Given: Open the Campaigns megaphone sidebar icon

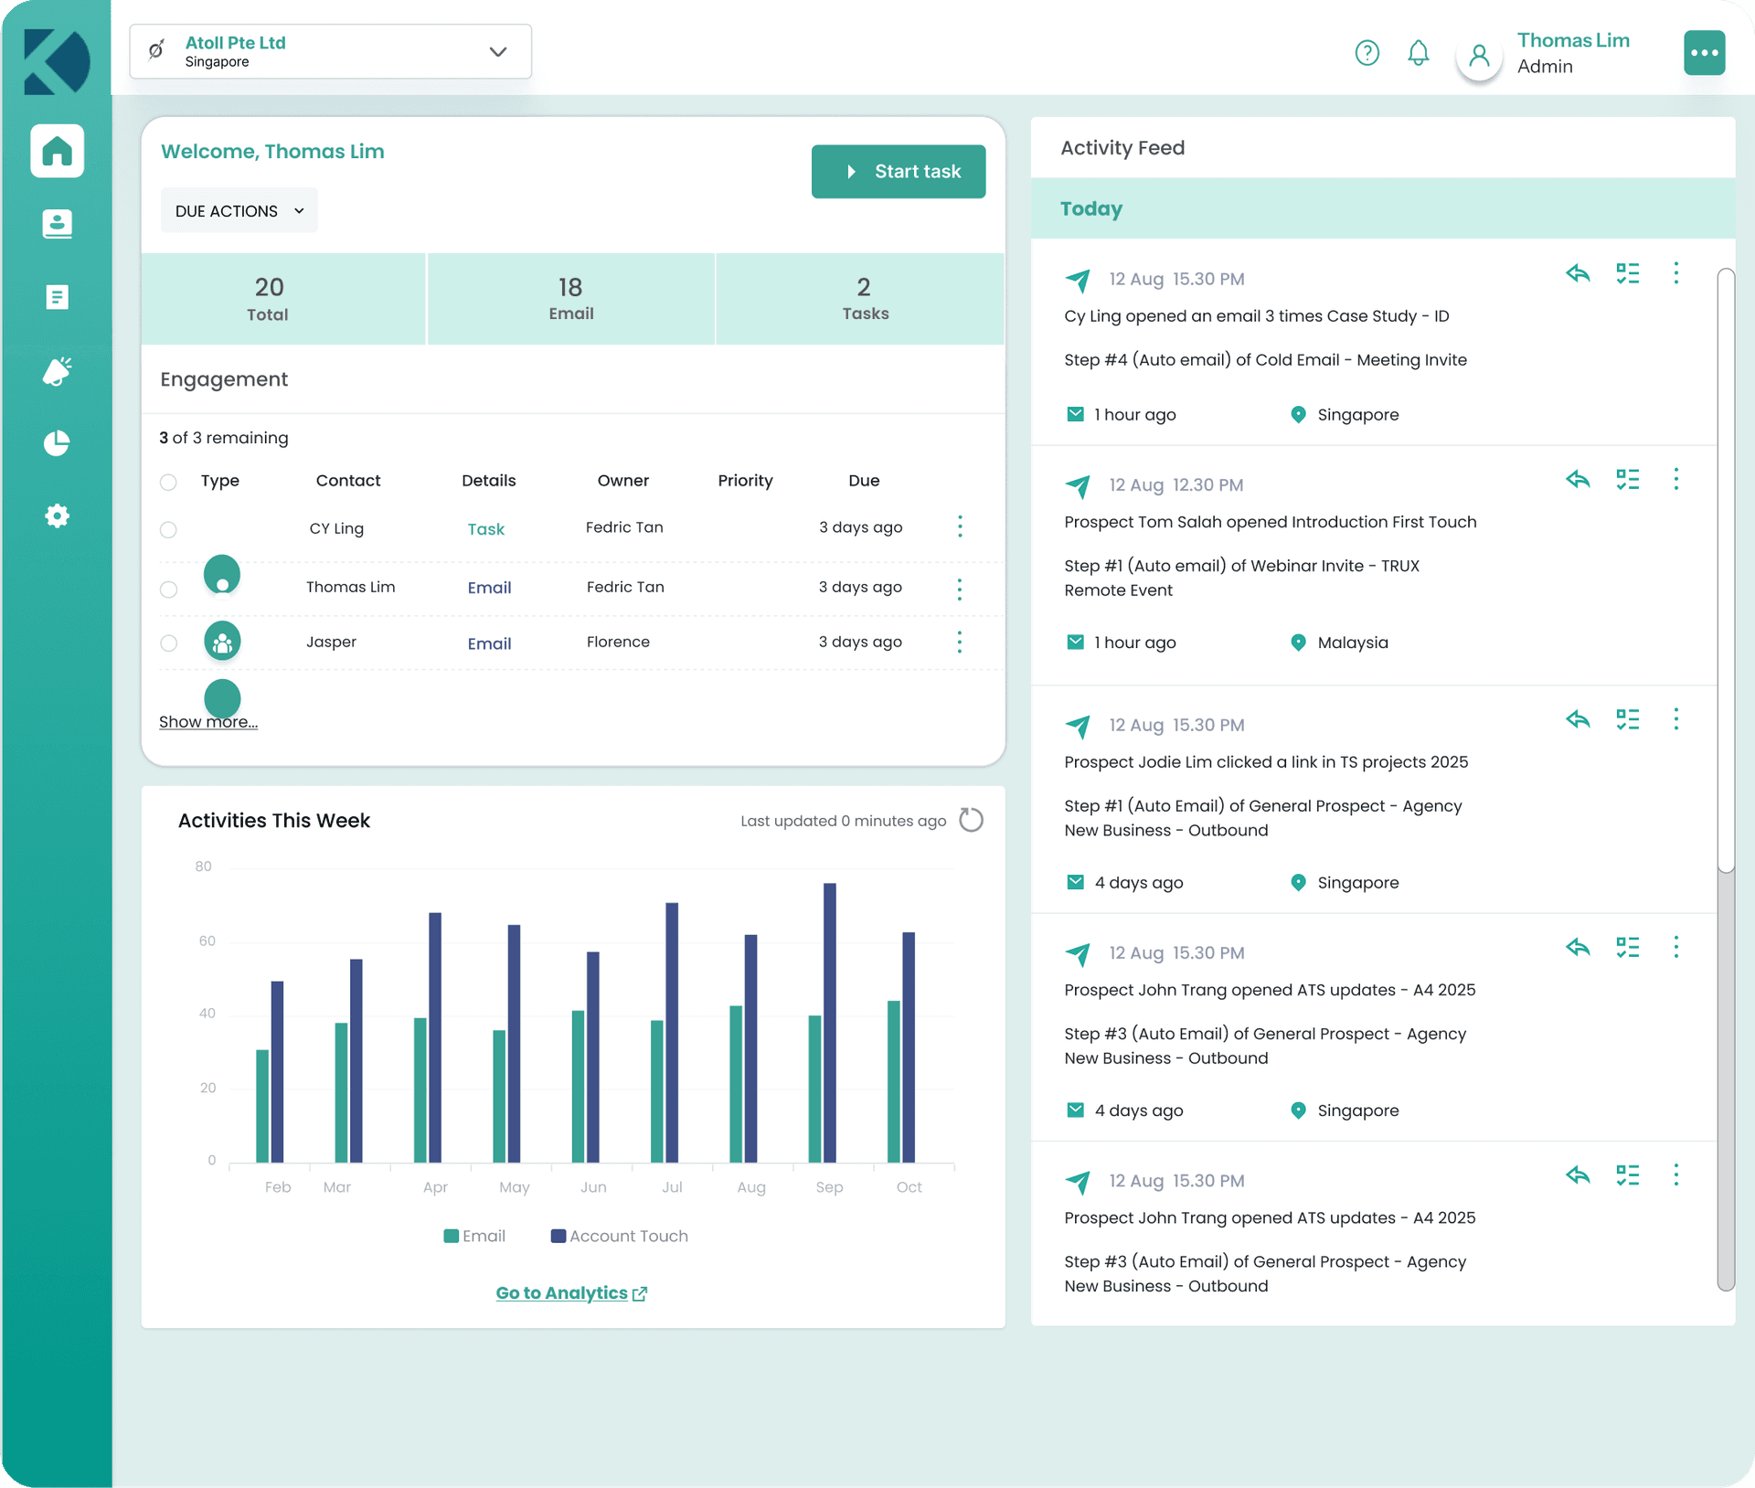Looking at the screenshot, I should coord(57,371).
